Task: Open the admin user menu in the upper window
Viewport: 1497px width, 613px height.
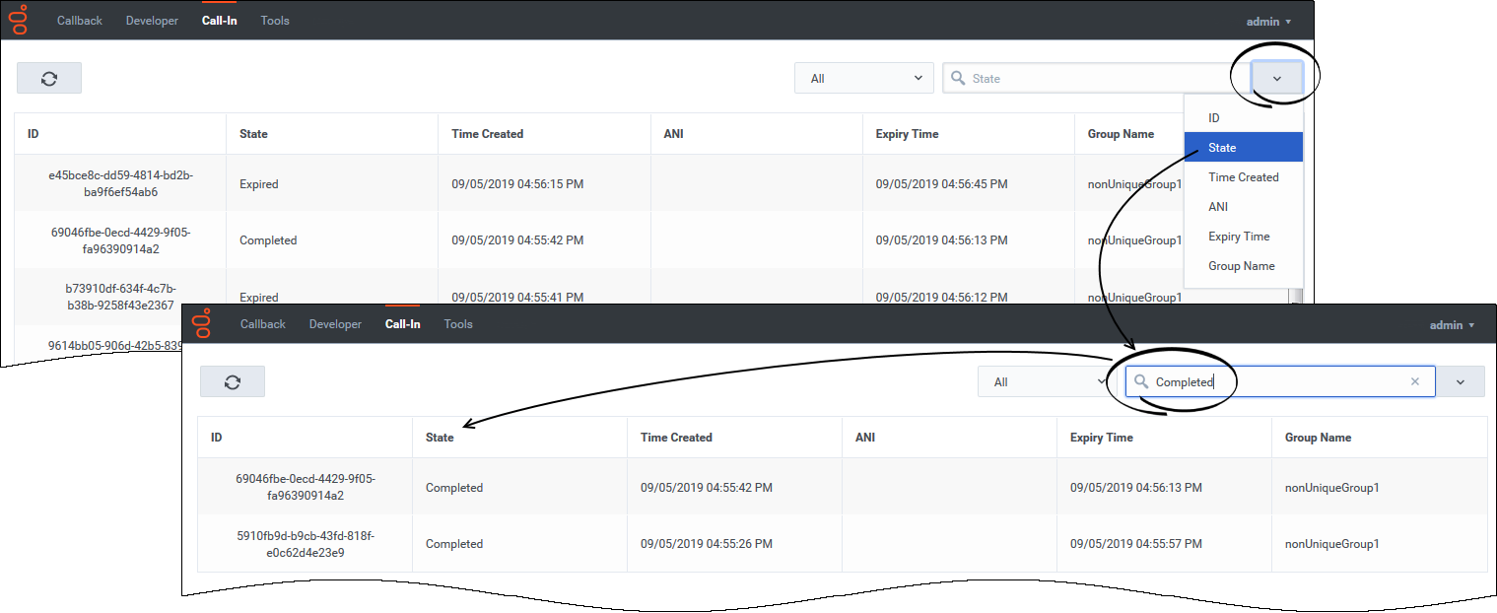Action: coord(1268,21)
